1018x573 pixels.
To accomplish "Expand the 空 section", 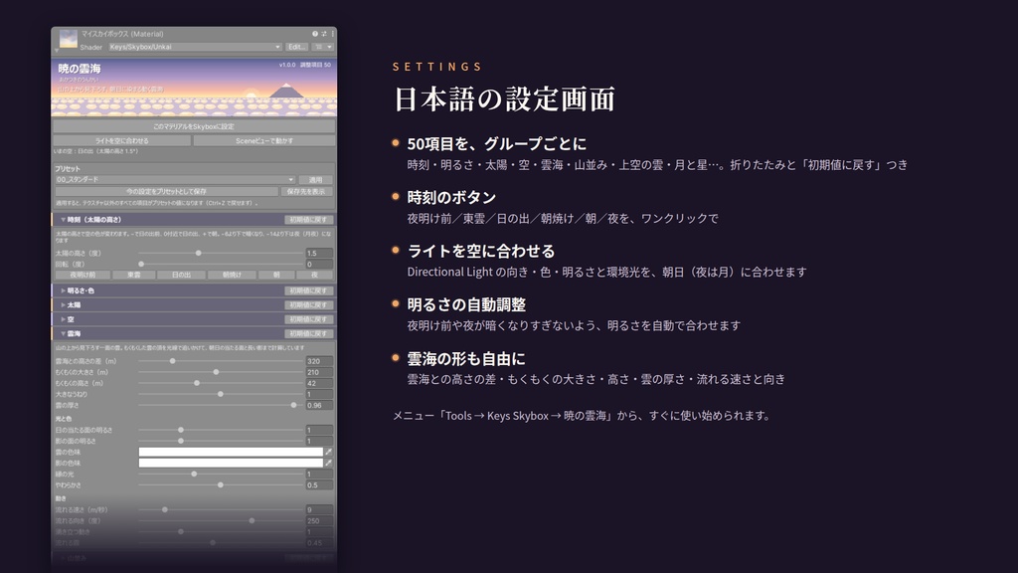I will pyautogui.click(x=63, y=319).
